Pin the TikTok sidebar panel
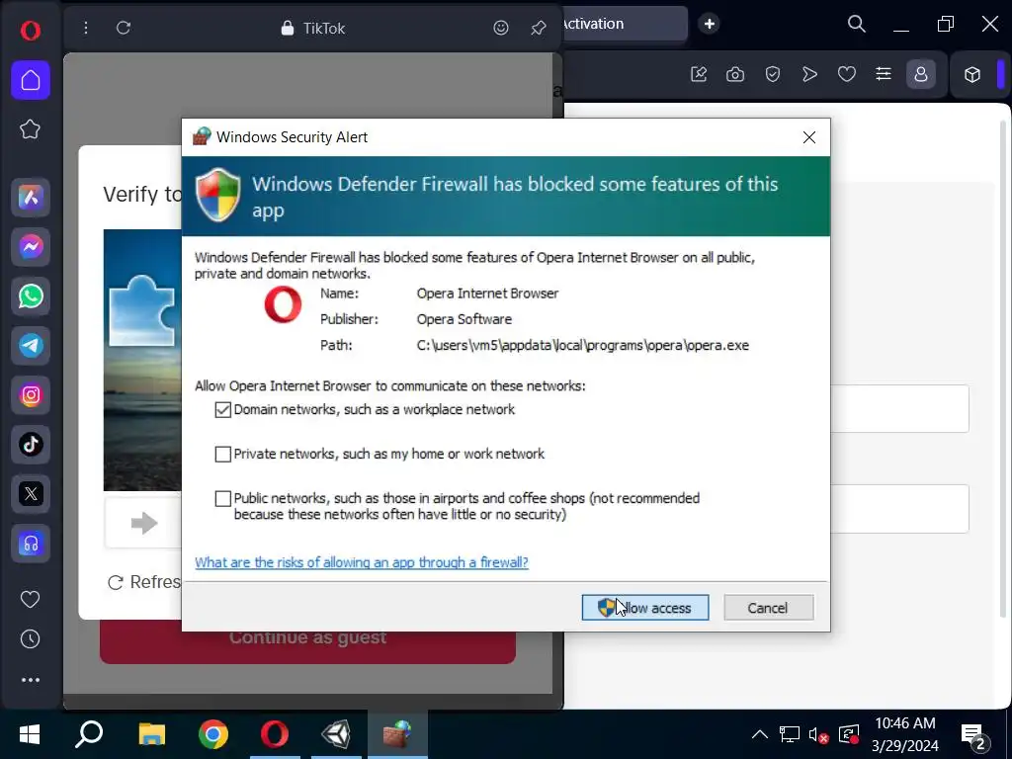 click(x=539, y=28)
